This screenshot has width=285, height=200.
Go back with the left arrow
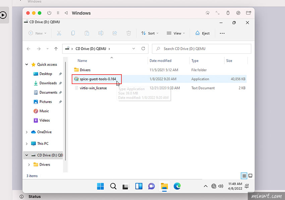28,49
